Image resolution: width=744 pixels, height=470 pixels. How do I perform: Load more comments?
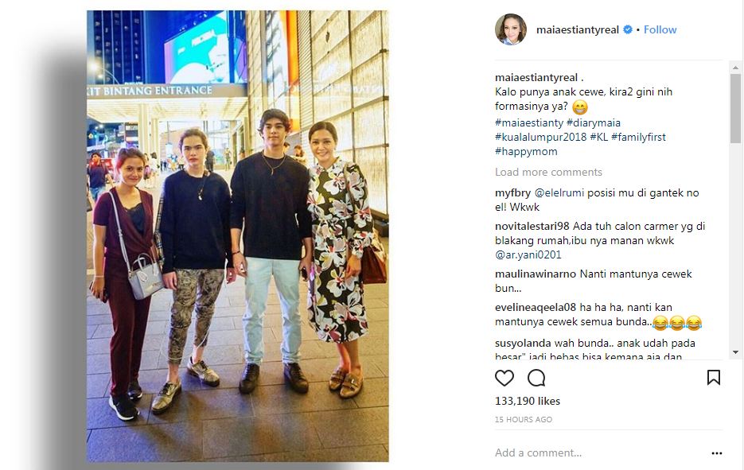(548, 172)
